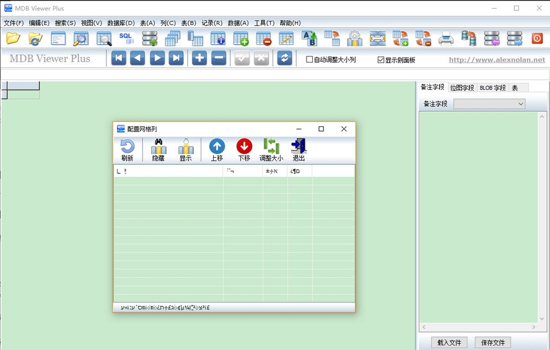Click the side panel horizontal scrollbar right arrow
550x350 pixels.
(x=535, y=327)
